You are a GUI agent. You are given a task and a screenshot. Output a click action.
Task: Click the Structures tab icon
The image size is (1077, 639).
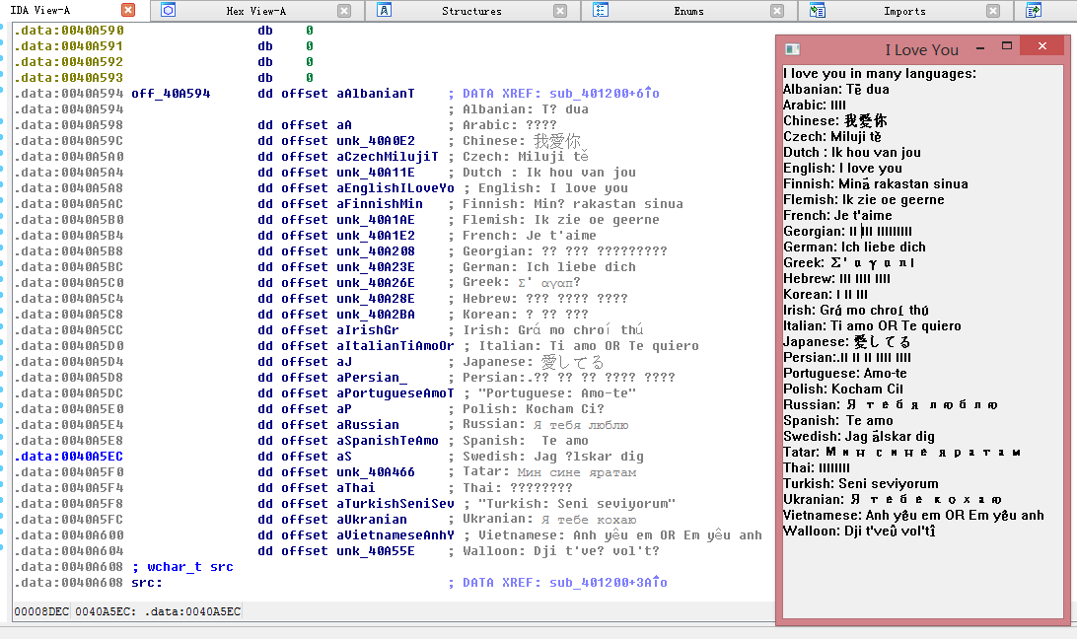pos(384,10)
